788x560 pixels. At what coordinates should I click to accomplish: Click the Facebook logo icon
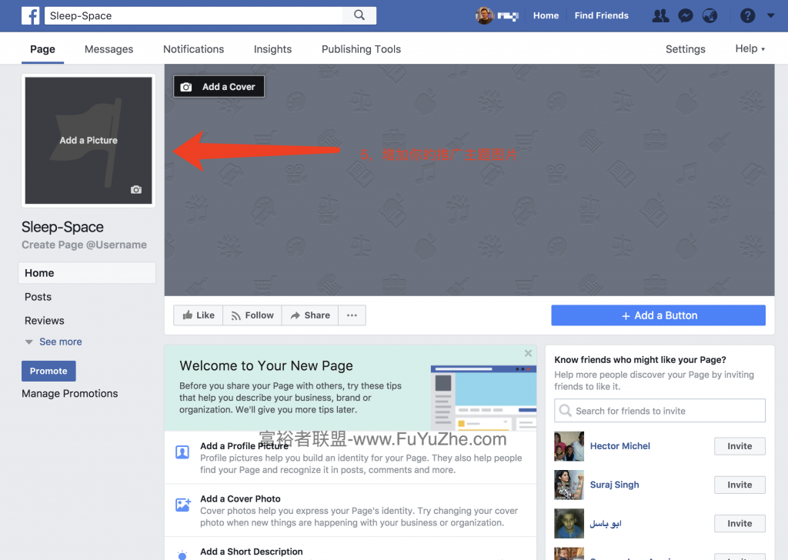[x=30, y=15]
